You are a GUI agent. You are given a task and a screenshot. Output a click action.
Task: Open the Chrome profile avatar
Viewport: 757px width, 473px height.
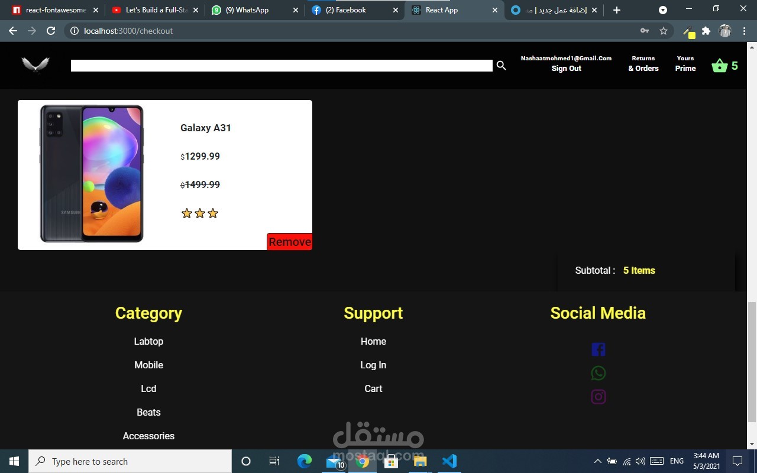pyautogui.click(x=725, y=31)
